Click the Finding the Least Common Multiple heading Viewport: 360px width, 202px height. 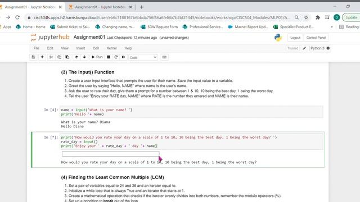point(112,177)
